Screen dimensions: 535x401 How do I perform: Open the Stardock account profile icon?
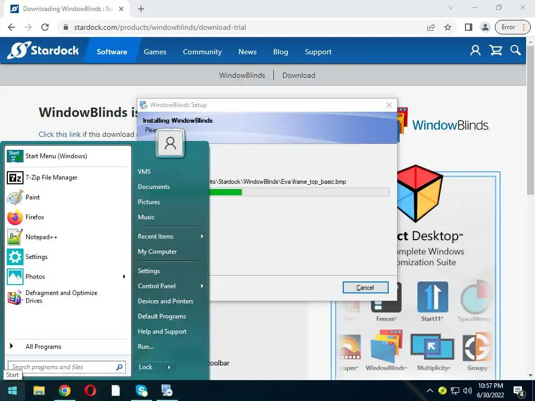click(x=475, y=51)
